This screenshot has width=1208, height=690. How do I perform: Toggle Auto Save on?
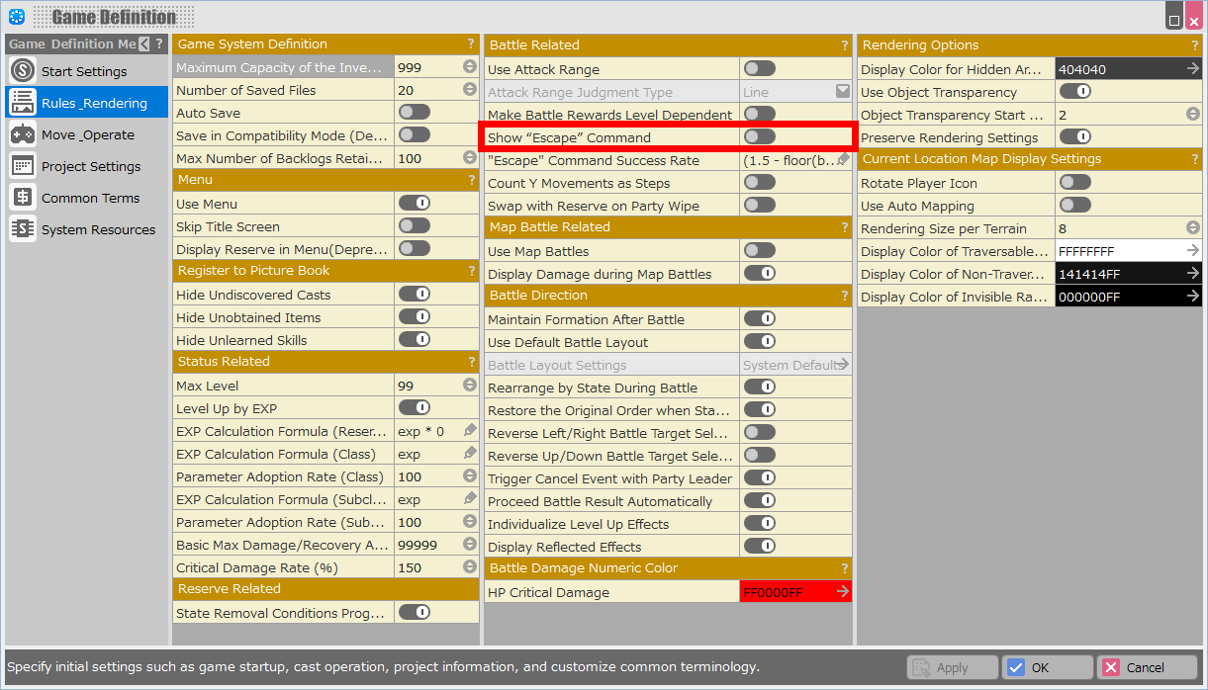pyautogui.click(x=415, y=113)
